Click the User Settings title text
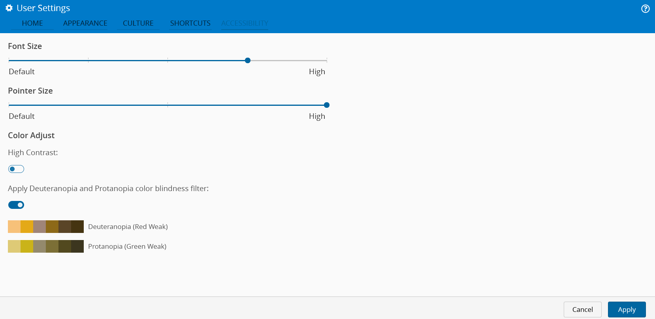Screen dimensions: 655x319 pyautogui.click(x=43, y=8)
